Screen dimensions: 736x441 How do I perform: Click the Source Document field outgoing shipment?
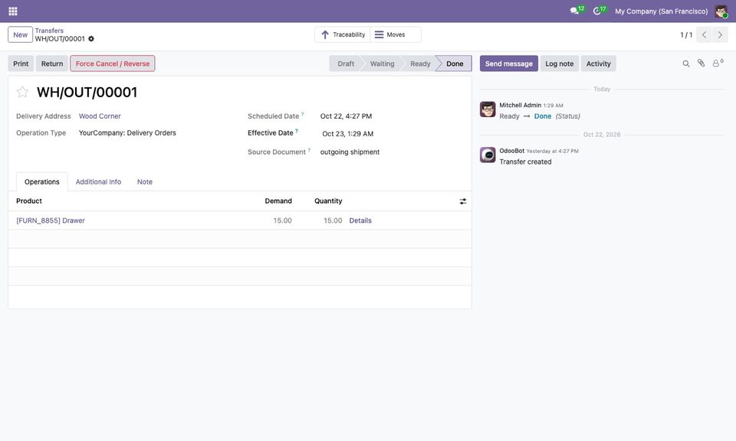coord(350,152)
